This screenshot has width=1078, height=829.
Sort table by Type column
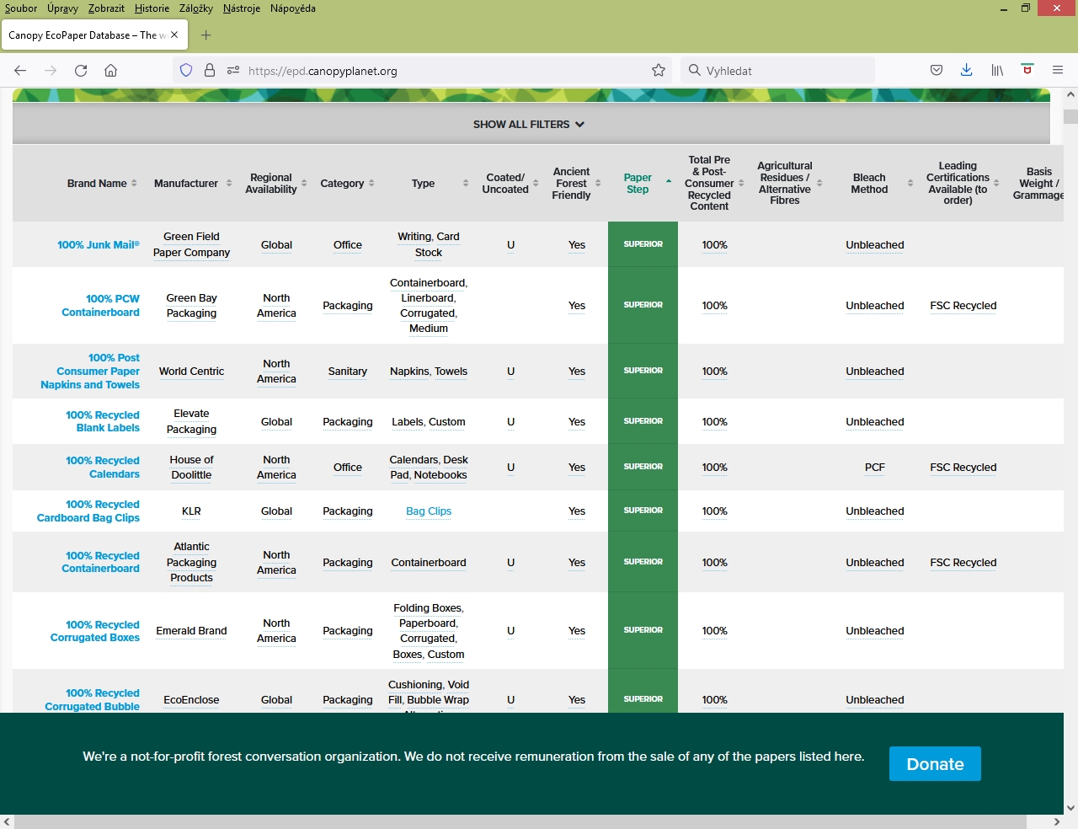440,184
